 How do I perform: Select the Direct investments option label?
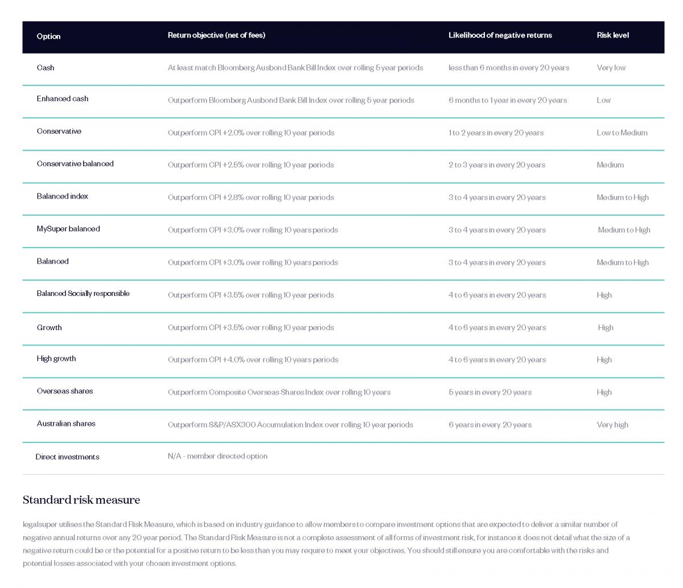coord(67,457)
